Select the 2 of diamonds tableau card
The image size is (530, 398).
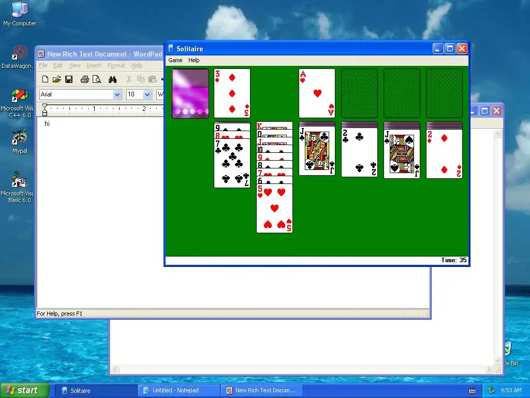tap(444, 153)
